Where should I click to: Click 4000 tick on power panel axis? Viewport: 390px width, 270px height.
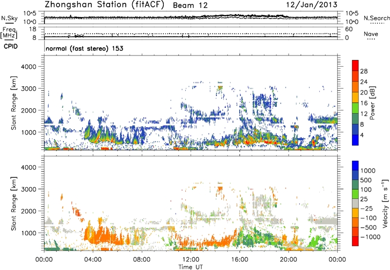pyautogui.click(x=28, y=66)
